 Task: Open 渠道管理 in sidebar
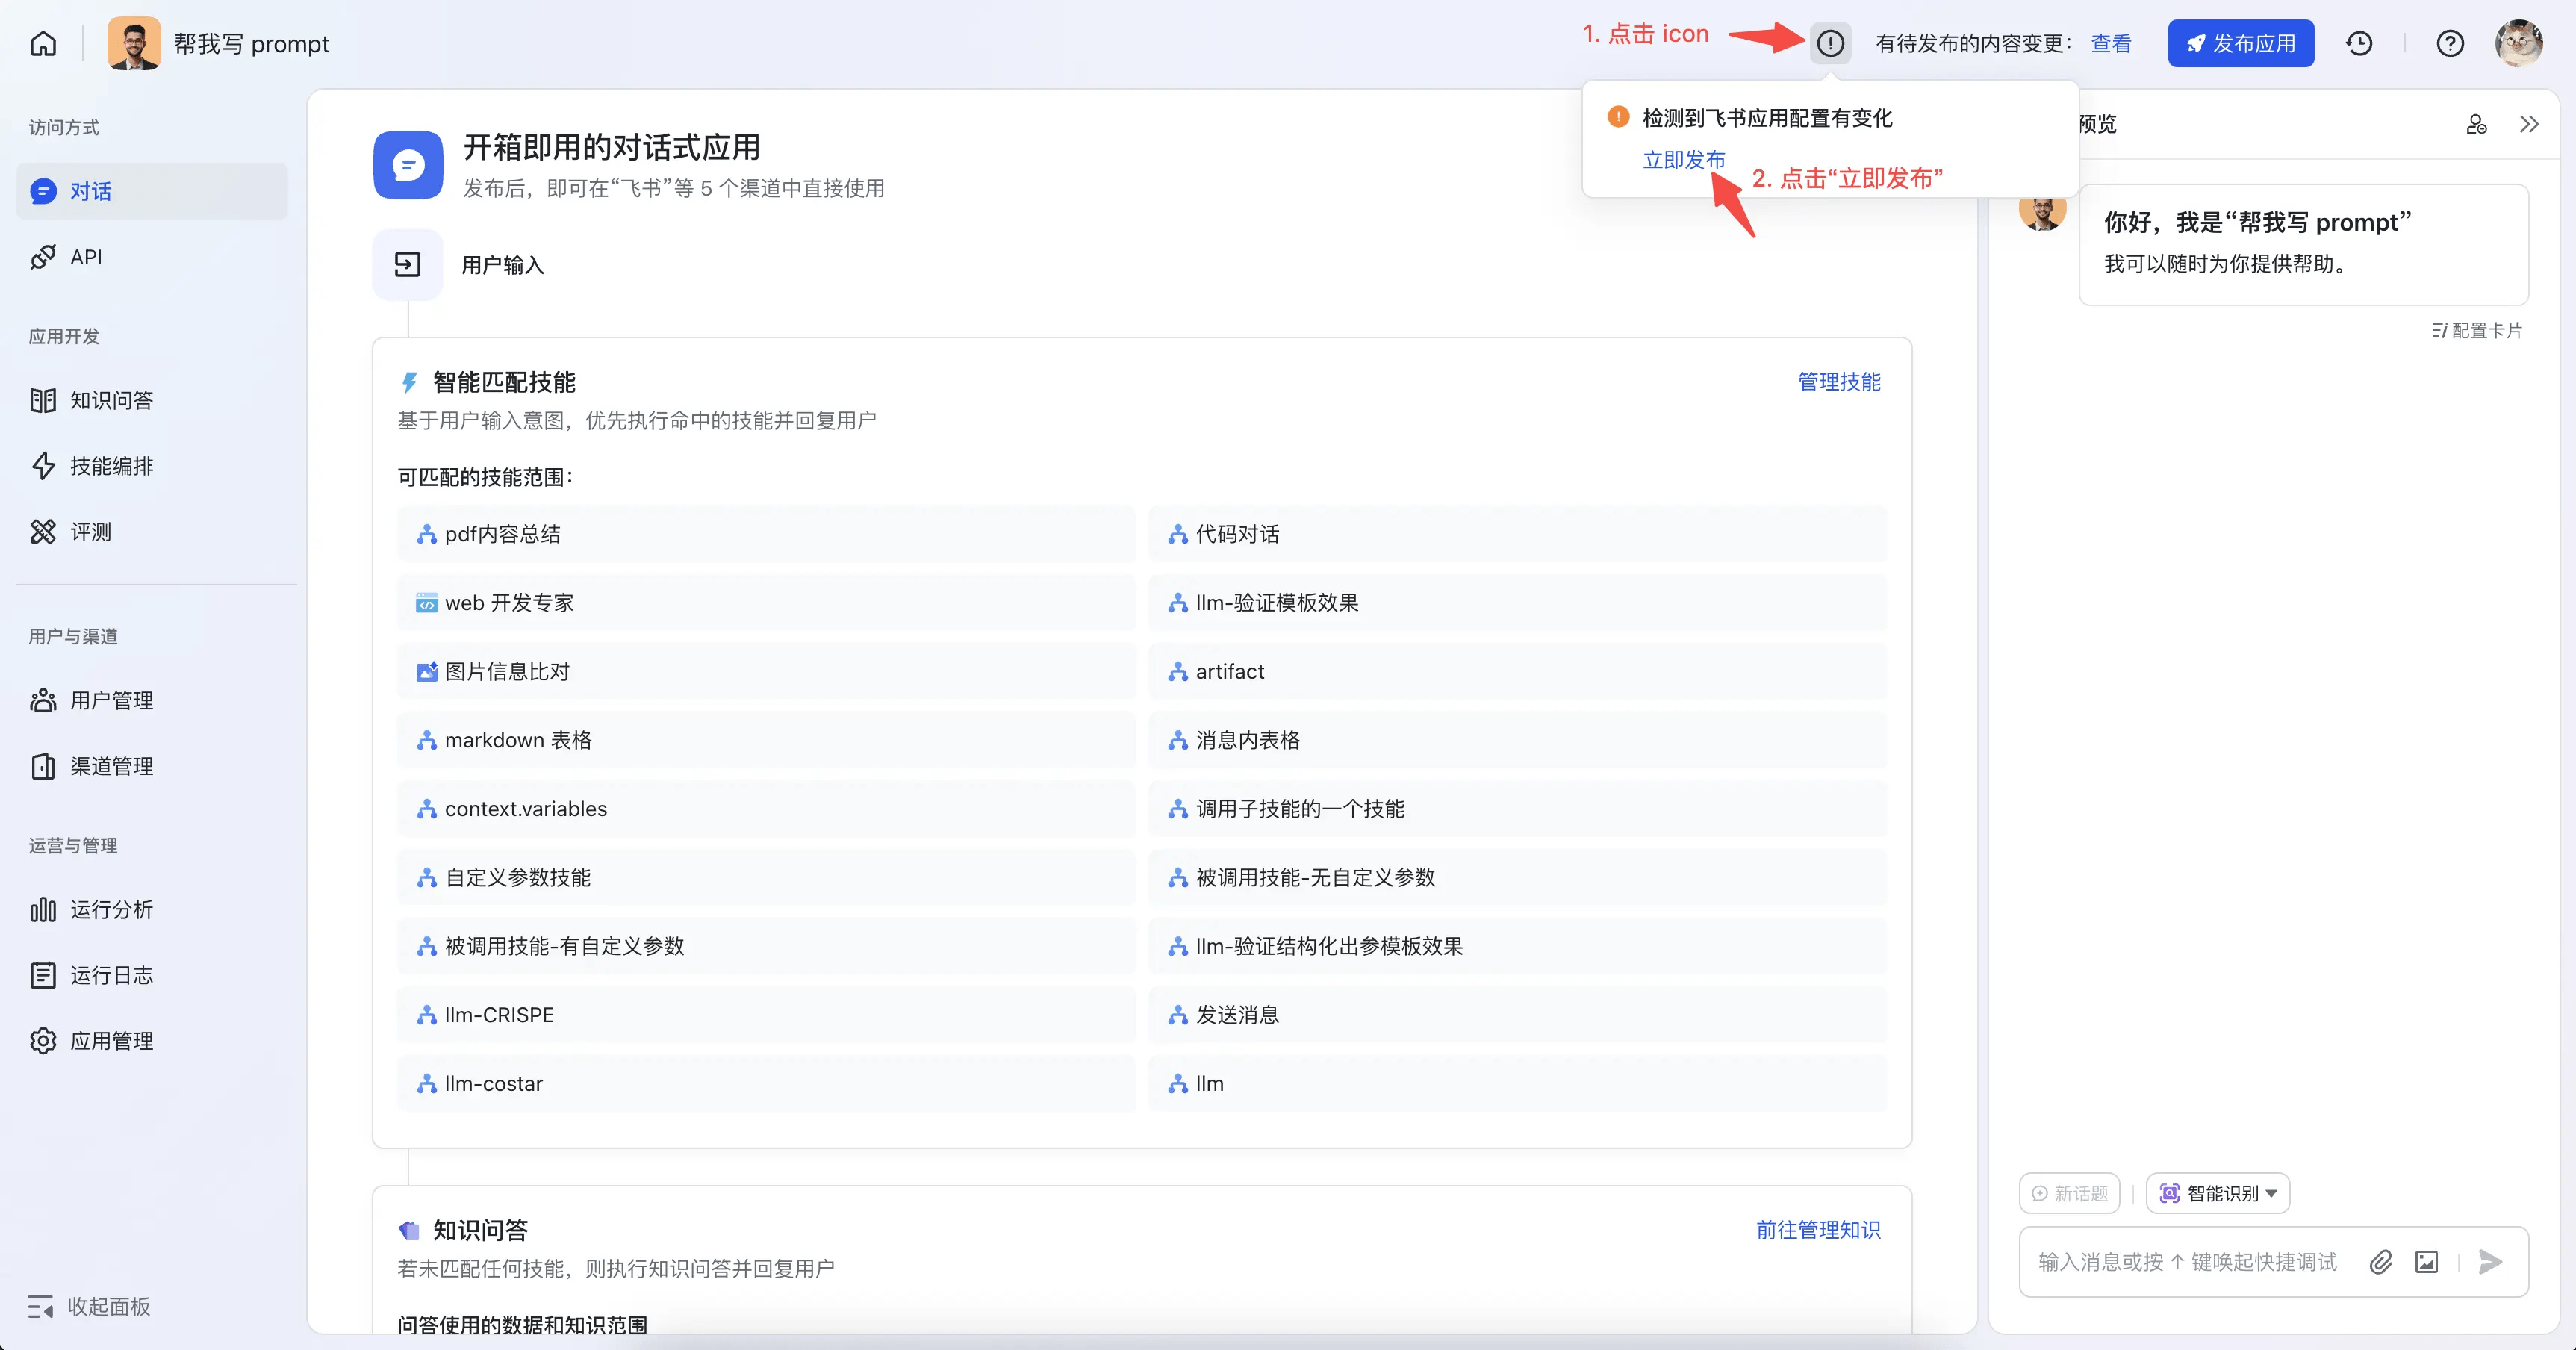tap(152, 766)
